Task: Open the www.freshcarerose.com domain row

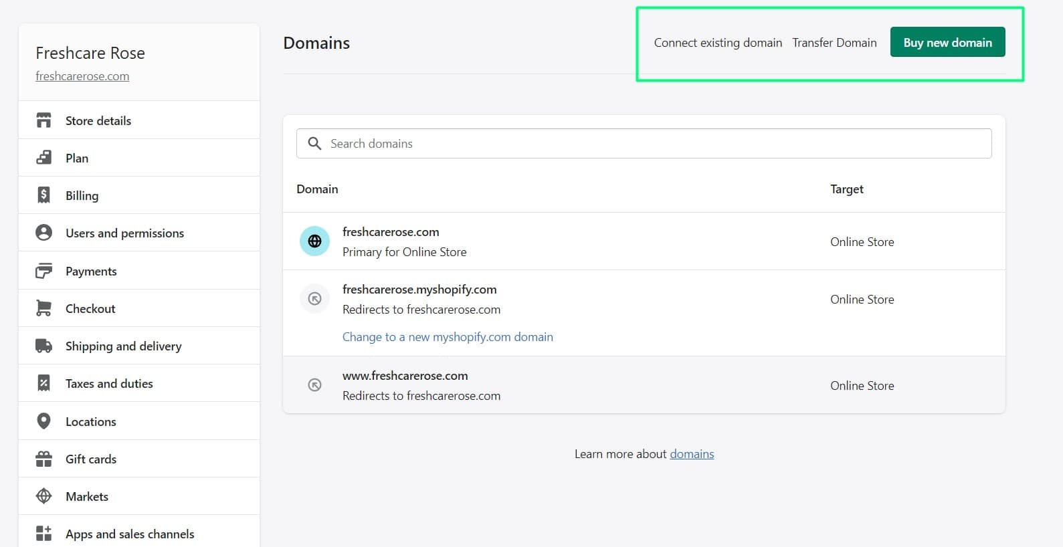Action: pyautogui.click(x=644, y=385)
